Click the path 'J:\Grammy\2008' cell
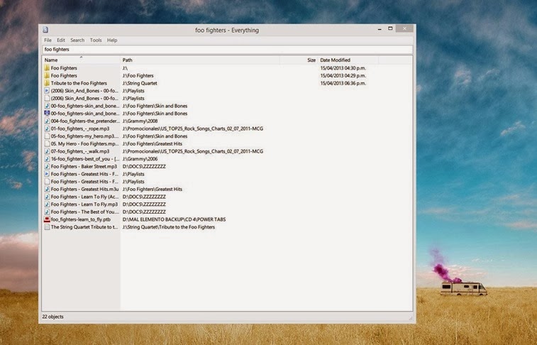The width and height of the screenshot is (537, 345). [140, 121]
